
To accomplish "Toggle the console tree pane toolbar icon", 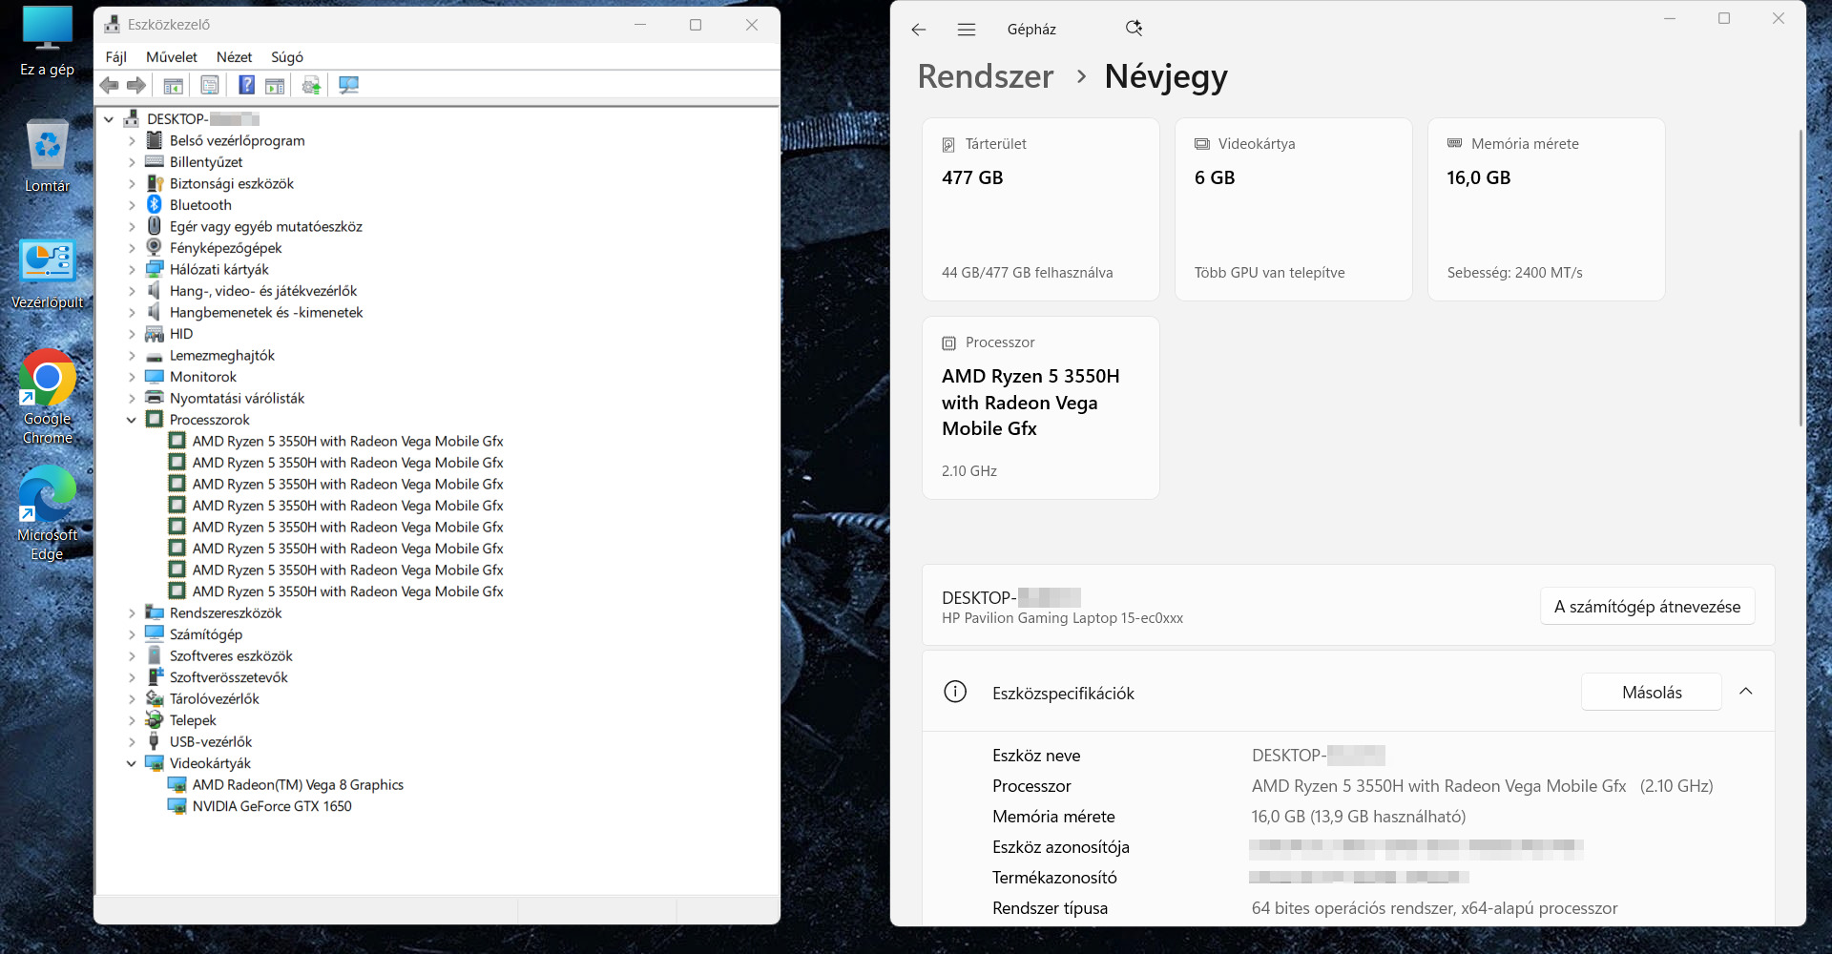I will 173,86.
